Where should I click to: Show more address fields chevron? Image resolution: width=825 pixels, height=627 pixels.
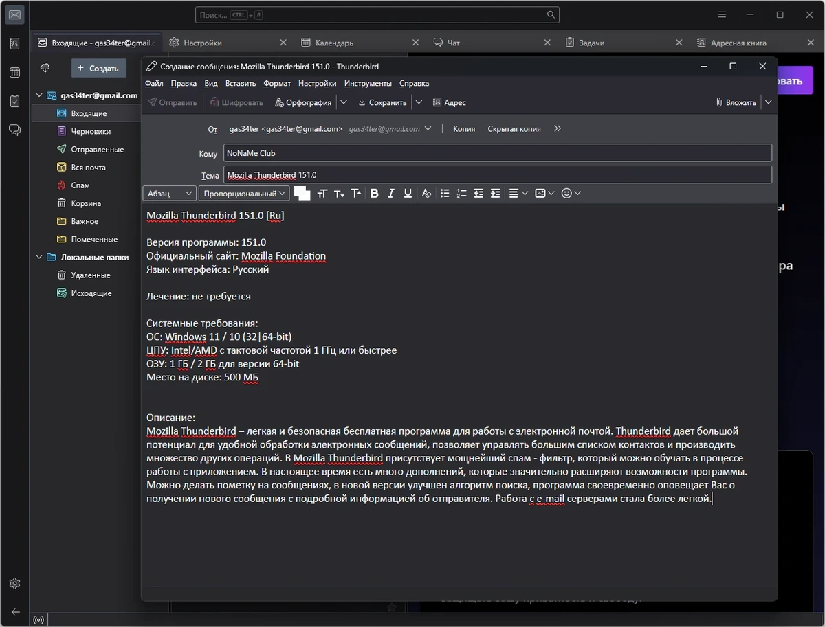558,128
